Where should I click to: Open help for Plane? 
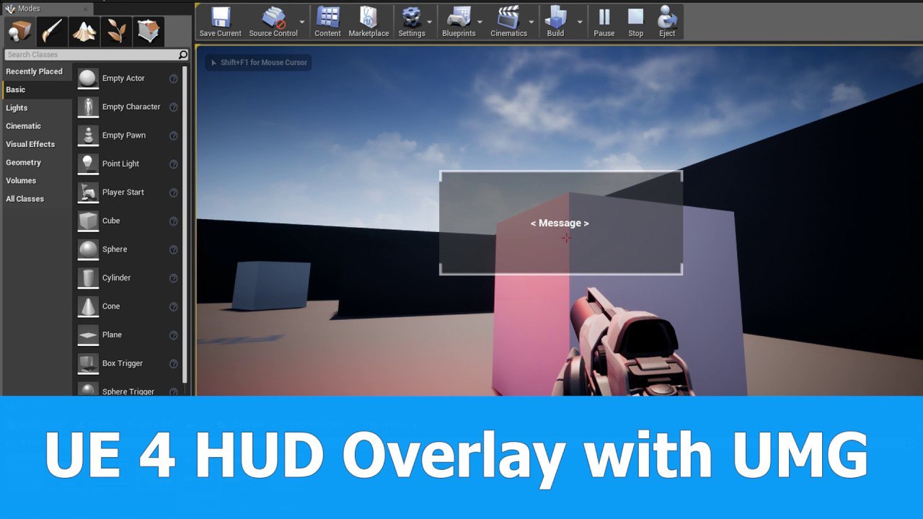coord(173,335)
